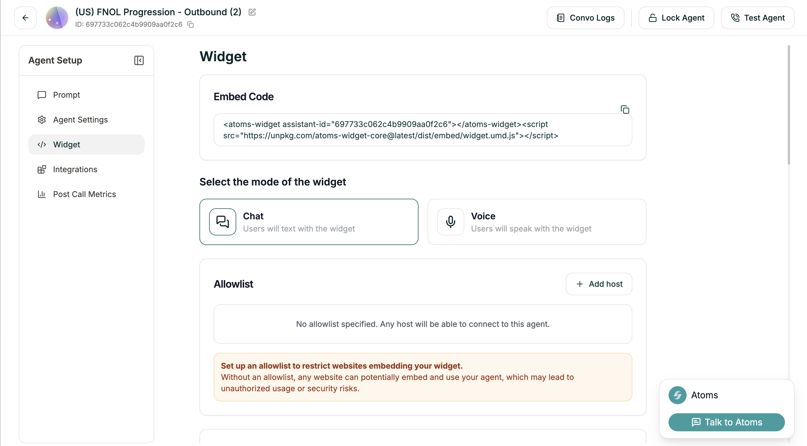Copy the widget embed code
807x446 pixels.
625,109
